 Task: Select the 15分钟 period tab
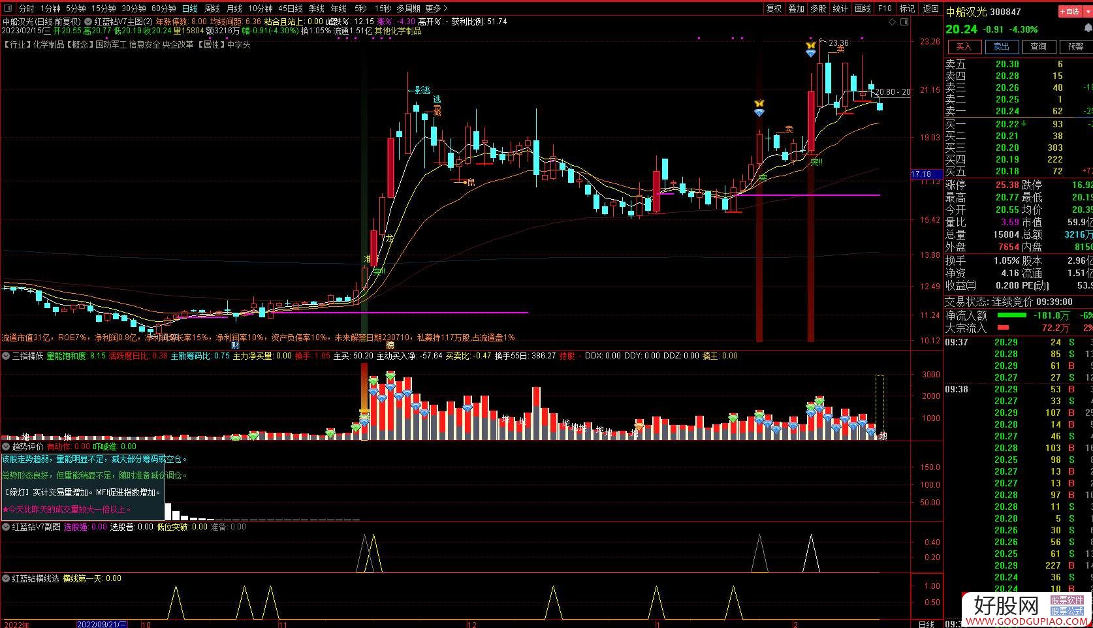click(103, 8)
